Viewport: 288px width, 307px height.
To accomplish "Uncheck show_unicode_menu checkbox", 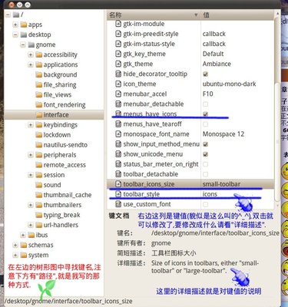I will click(x=205, y=154).
